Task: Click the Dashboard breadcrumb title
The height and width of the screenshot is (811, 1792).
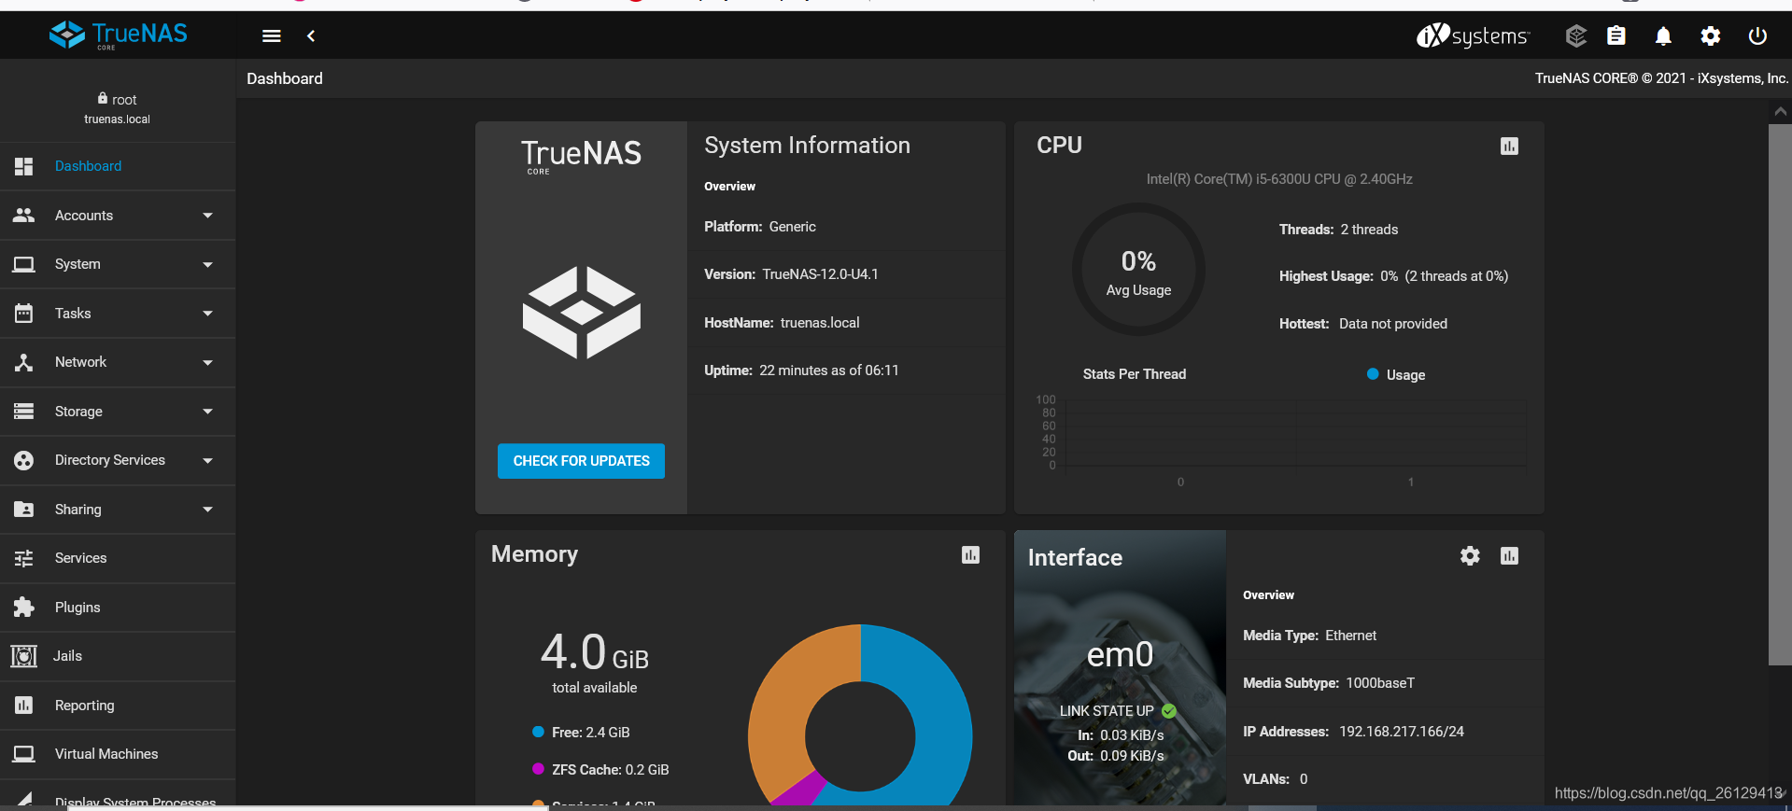Action: pyautogui.click(x=285, y=78)
